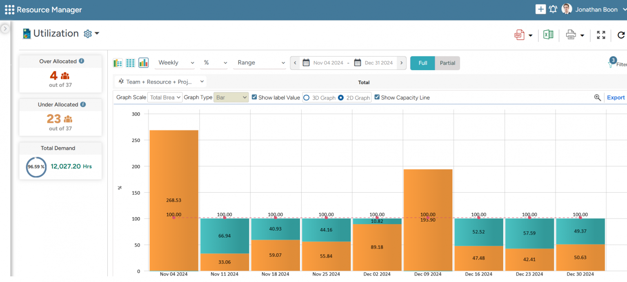Viewport: 627px width, 282px height.
Task: Click the graph zoom magnifier icon
Action: 598,98
